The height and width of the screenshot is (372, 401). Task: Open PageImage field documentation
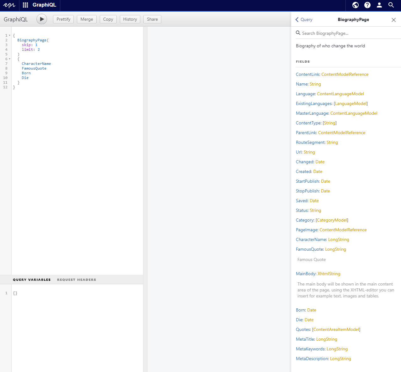pyautogui.click(x=307, y=230)
